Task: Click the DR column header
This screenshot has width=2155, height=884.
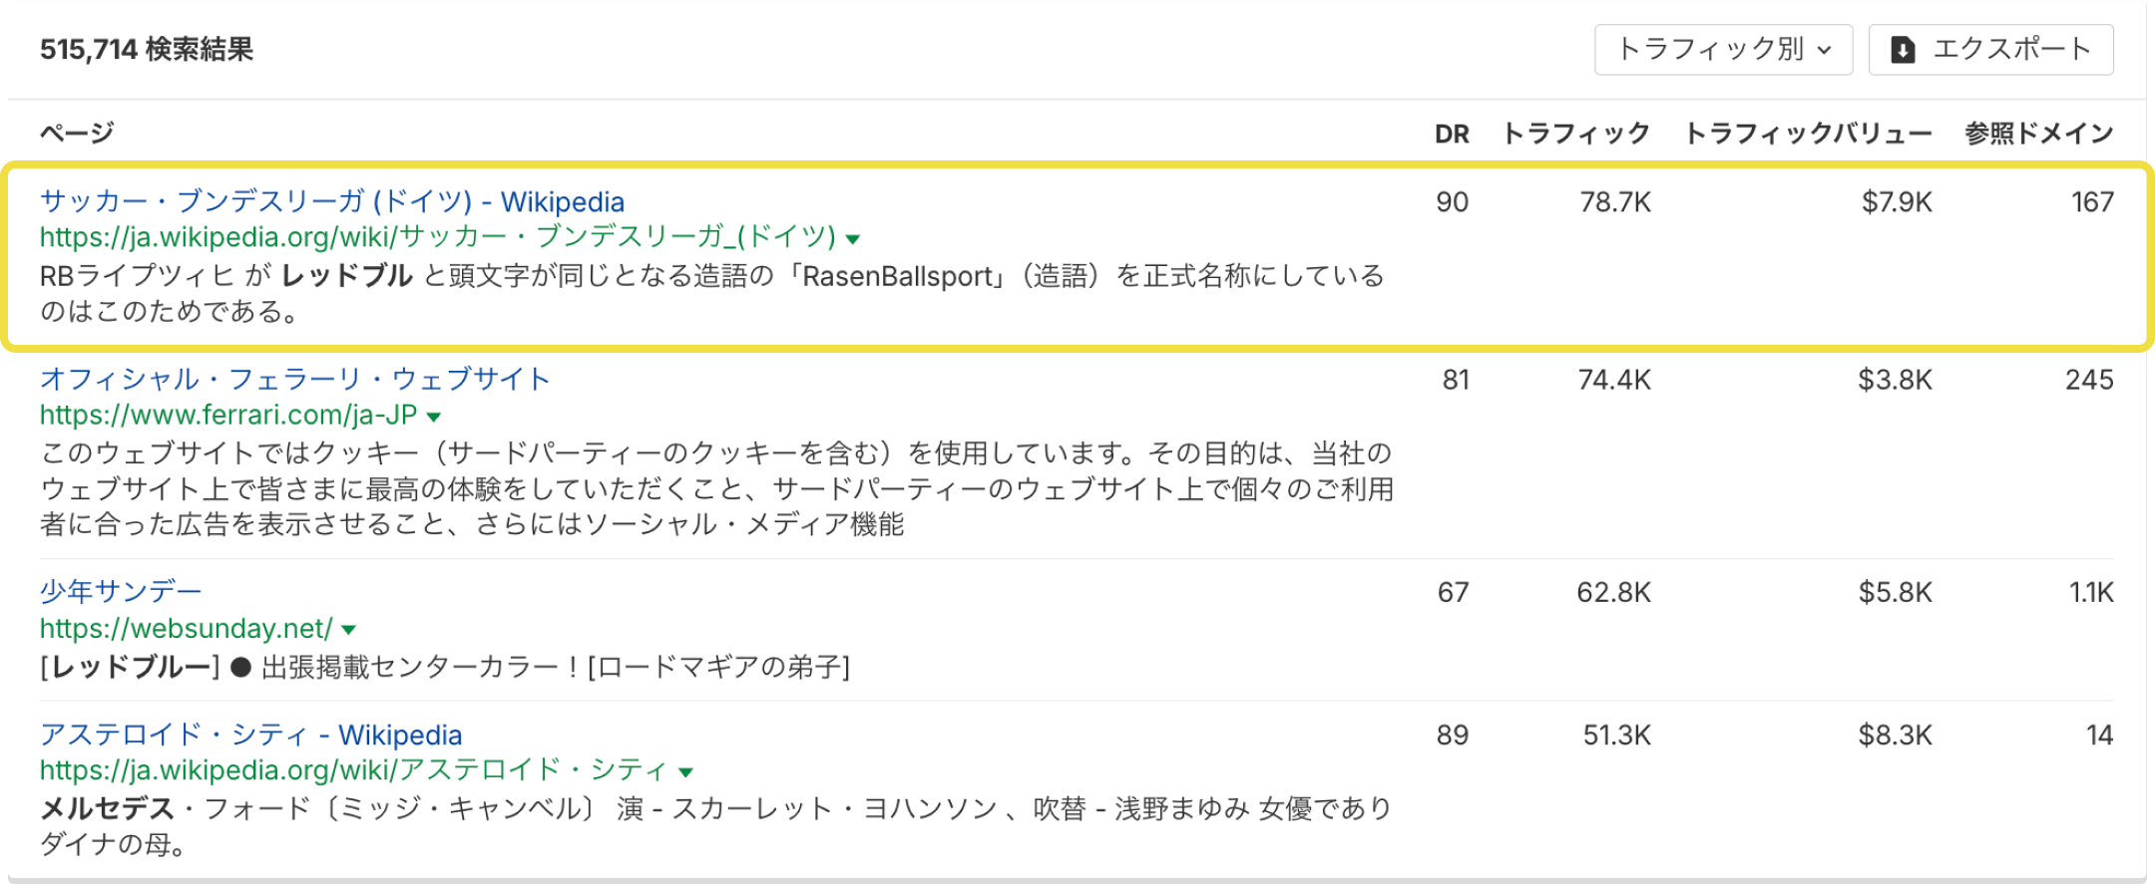Action: pyautogui.click(x=1452, y=134)
